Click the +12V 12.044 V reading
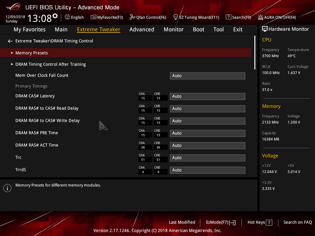Viewport: 315px width, 236px height. tap(269, 172)
